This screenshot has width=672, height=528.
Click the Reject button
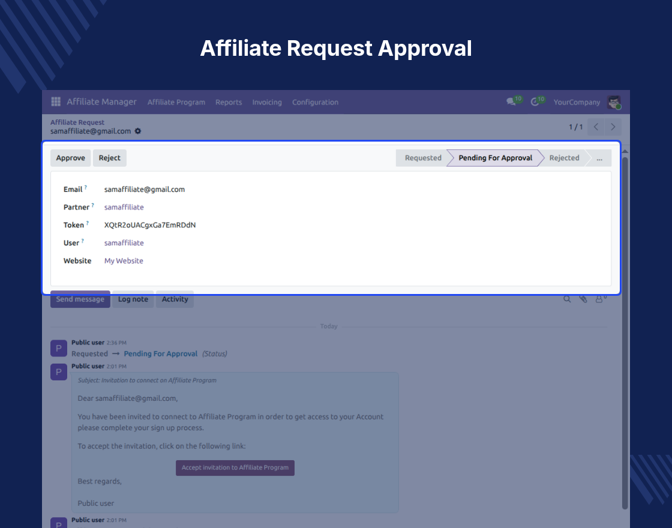point(110,158)
